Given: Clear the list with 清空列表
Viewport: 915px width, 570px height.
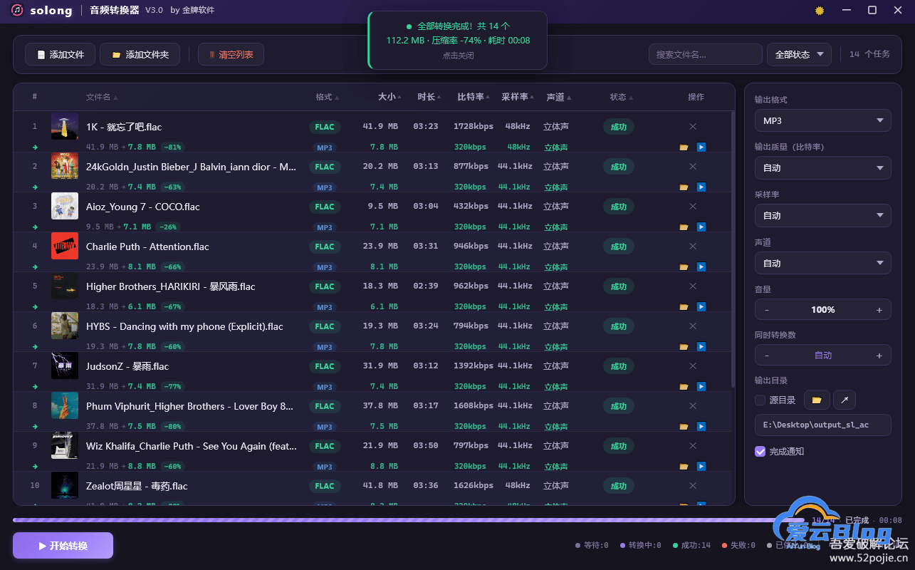Looking at the screenshot, I should [x=231, y=55].
